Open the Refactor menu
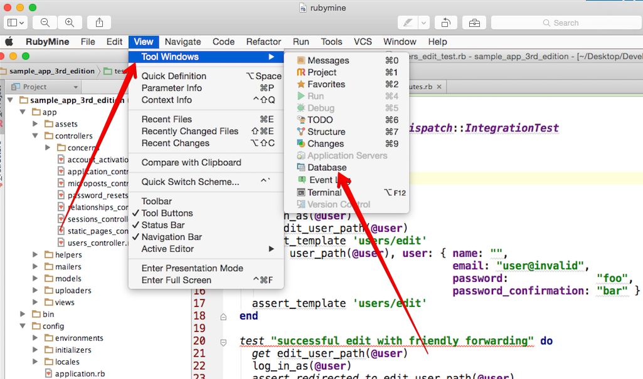 263,42
